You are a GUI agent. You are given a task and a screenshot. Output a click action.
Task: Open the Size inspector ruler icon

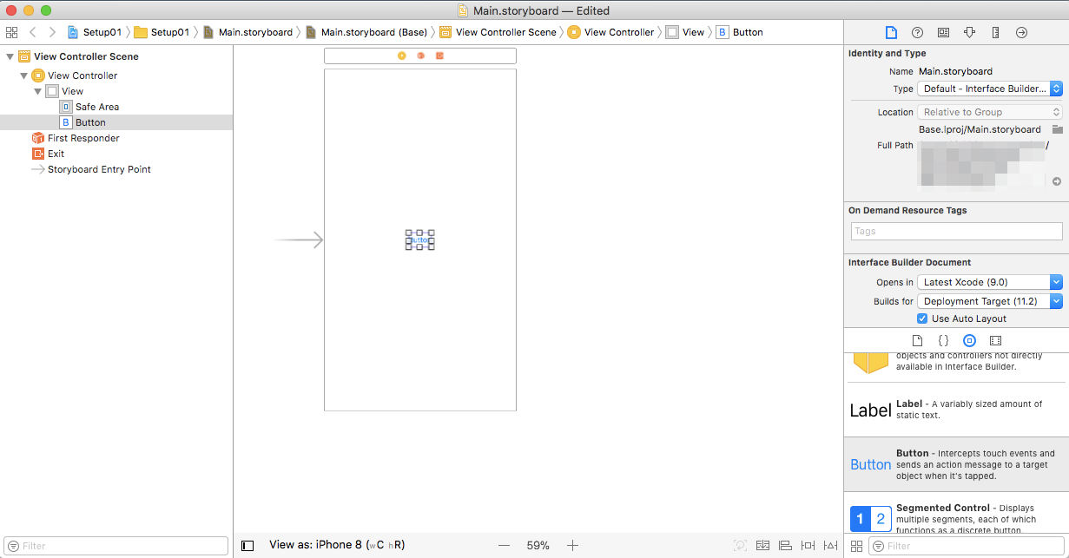[995, 32]
